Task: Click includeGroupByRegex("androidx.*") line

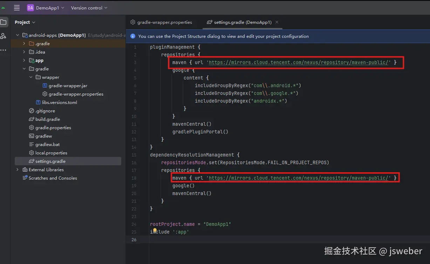Action: pyautogui.click(x=241, y=101)
